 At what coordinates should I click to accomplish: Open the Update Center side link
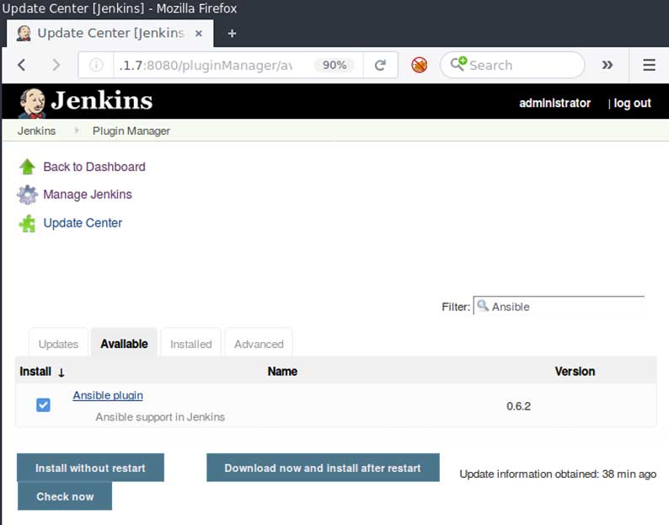(83, 222)
